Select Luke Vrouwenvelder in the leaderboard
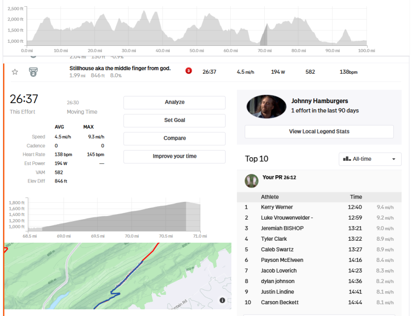This screenshot has width=413, height=316. tap(287, 218)
